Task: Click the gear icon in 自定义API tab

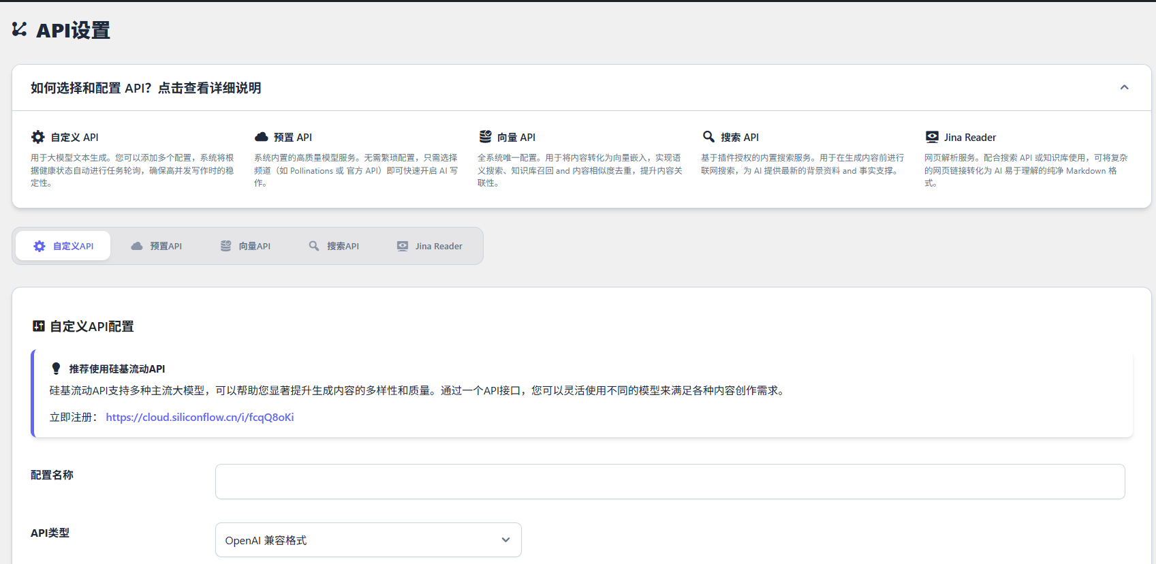Action: point(40,246)
